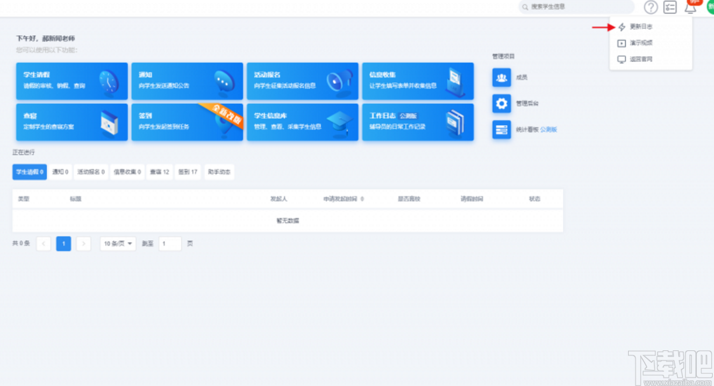Open the 成员 members icon
Screen dimensions: 714x386
click(501, 77)
